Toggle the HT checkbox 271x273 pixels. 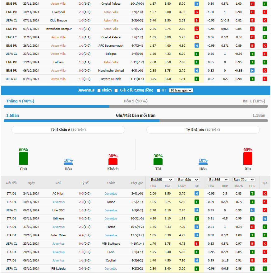coord(158,90)
